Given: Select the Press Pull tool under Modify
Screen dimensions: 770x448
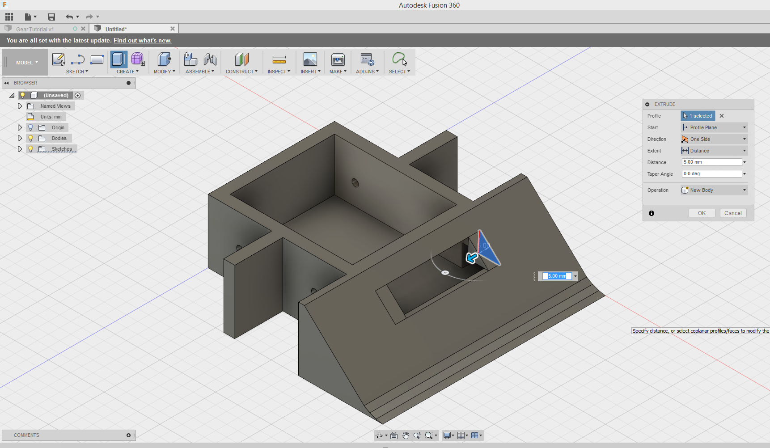Looking at the screenshot, I should [x=164, y=59].
